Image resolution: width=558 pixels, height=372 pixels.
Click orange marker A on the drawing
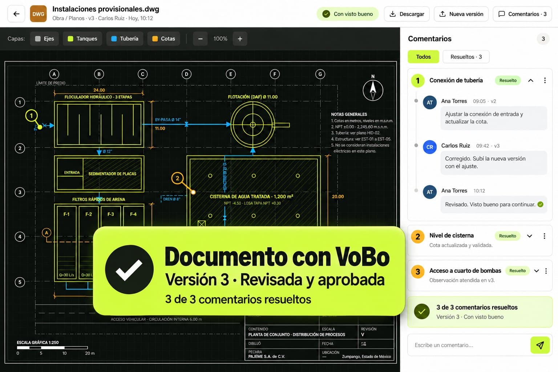tap(46, 232)
